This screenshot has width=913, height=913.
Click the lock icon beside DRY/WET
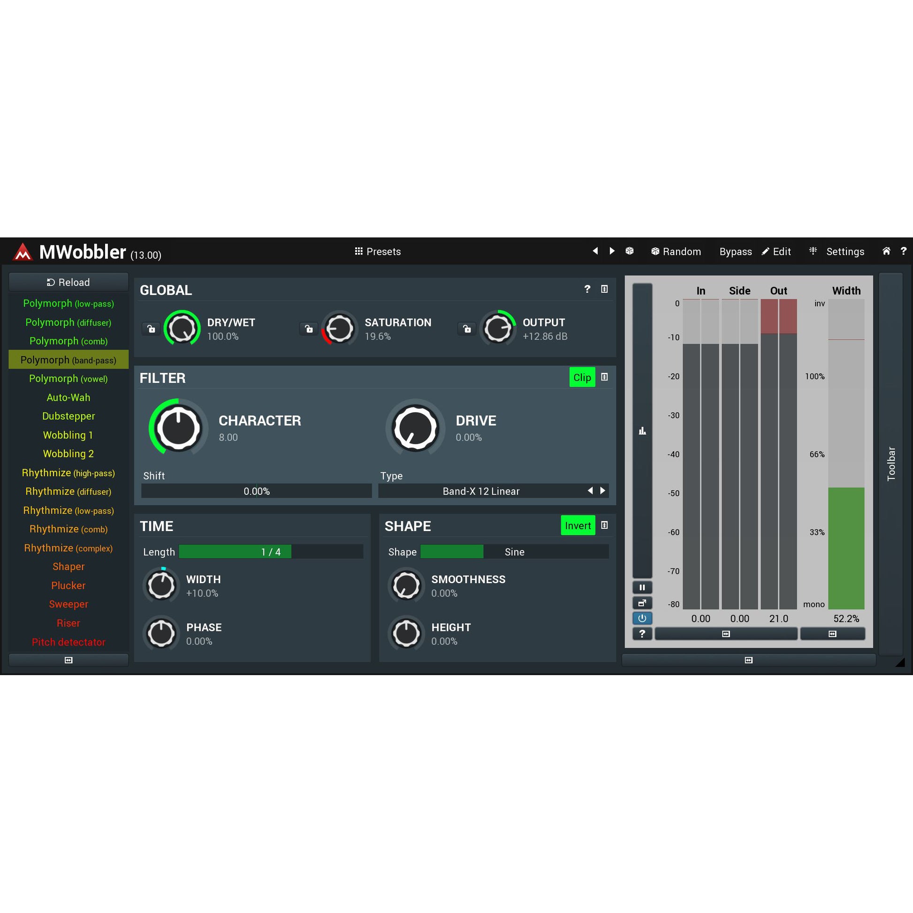(151, 328)
